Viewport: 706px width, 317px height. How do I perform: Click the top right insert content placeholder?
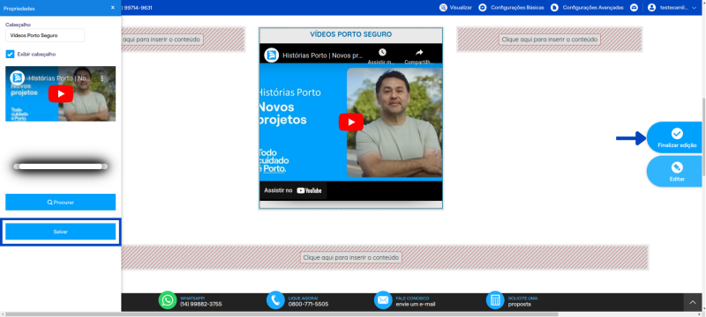pyautogui.click(x=549, y=40)
